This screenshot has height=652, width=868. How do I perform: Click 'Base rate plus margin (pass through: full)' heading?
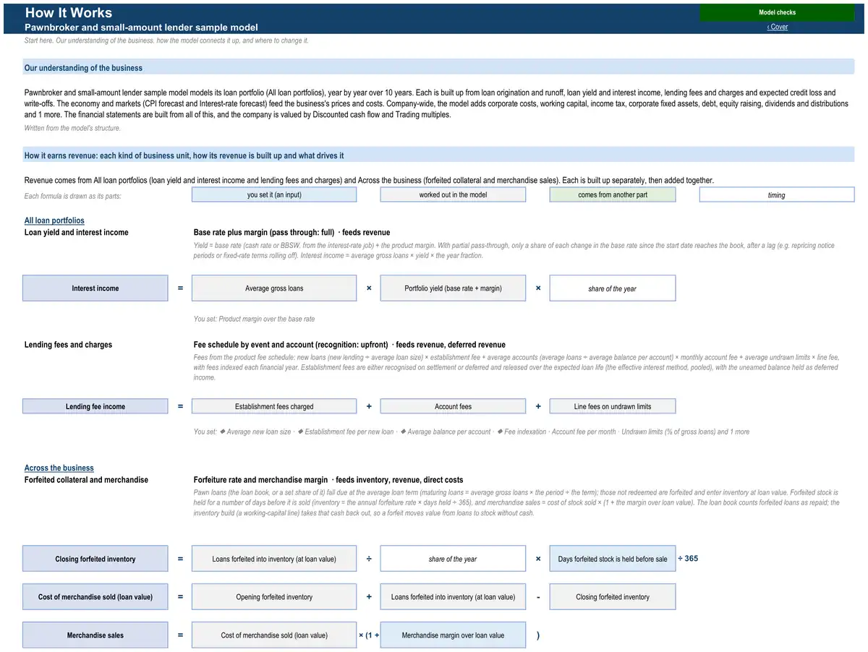point(263,233)
